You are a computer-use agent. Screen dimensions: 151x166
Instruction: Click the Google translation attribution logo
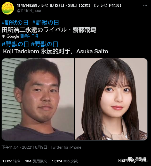click(x=13, y=36)
